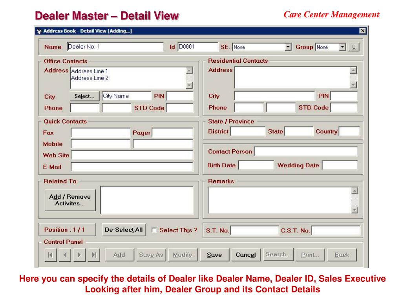The image size is (402, 301).
Task: Jump to the last record icon
Action: pos(94,255)
